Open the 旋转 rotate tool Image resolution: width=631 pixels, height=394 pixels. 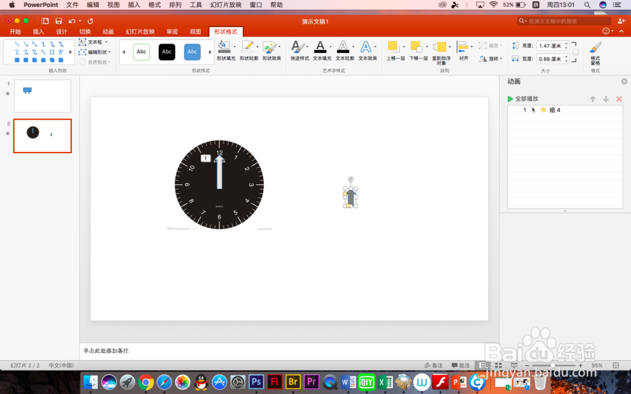pos(490,59)
